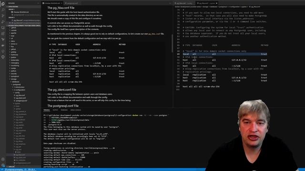Select the DEBUG CONSOLE panel tab
This screenshot has width=305, height=171.
click(76, 110)
